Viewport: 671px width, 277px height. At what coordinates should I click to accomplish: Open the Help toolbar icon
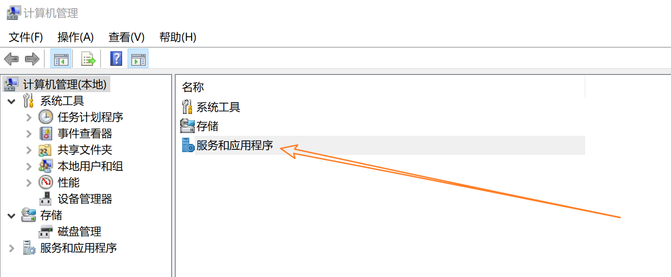117,59
